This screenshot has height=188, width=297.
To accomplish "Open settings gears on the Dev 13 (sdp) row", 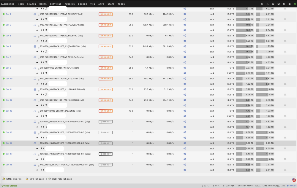I will pyautogui.click(x=185, y=111).
